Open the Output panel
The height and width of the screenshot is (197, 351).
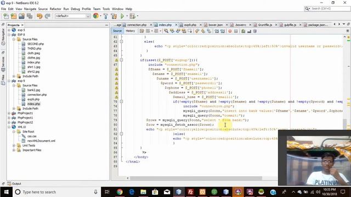coord(14,184)
